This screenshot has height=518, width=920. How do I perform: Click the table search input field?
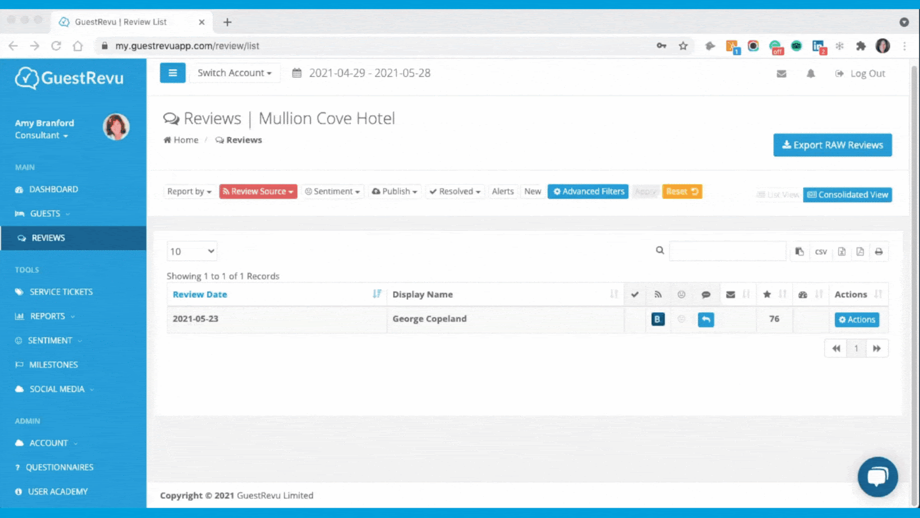click(x=728, y=251)
